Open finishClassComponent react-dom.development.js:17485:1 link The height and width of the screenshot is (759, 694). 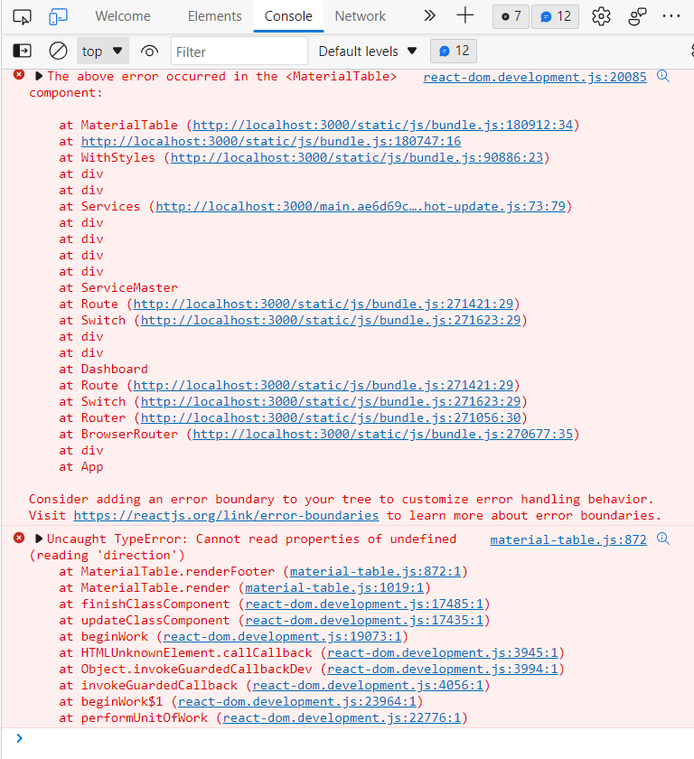364,604
